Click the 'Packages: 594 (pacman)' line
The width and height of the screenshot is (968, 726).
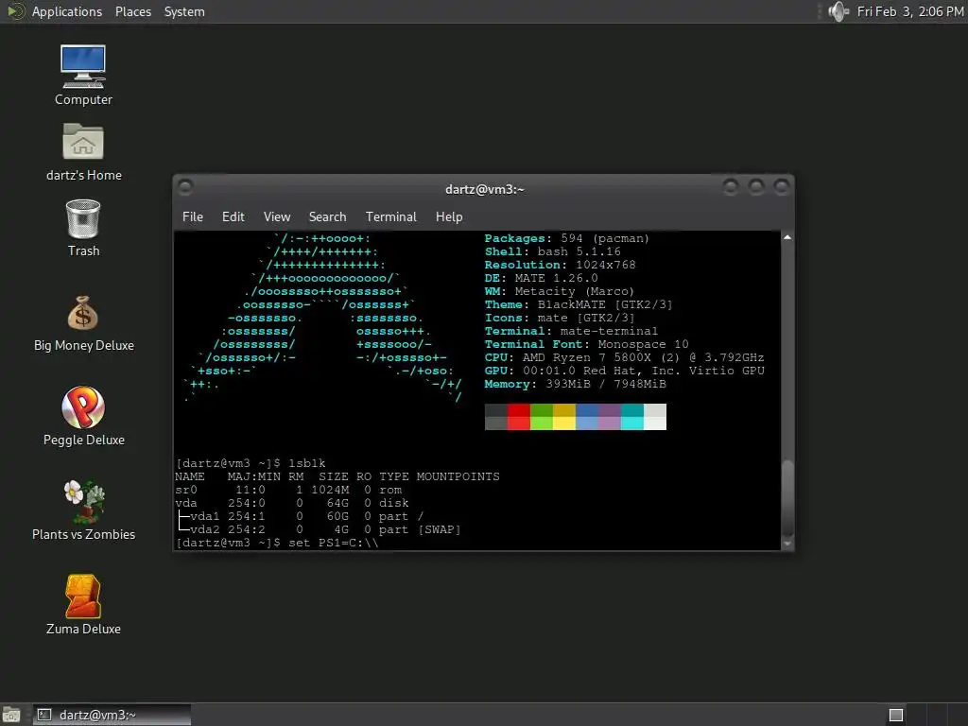pos(567,238)
